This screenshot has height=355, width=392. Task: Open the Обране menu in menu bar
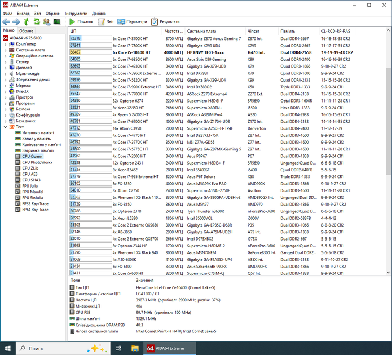[52, 14]
